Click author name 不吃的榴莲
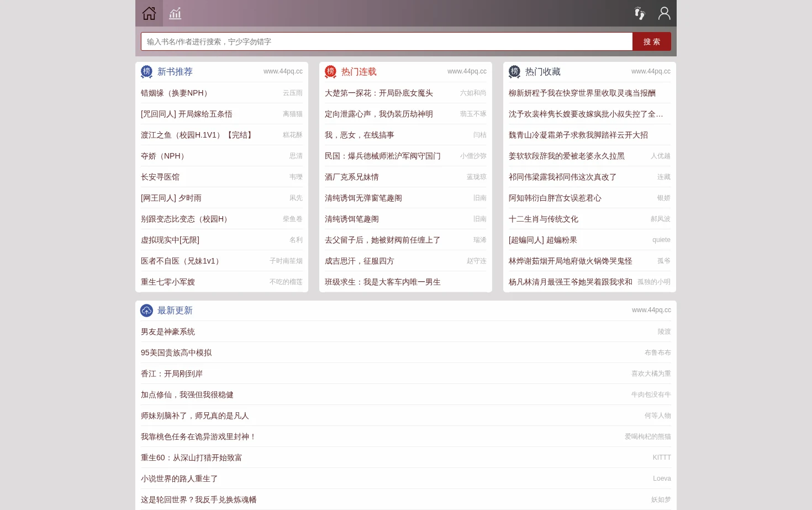812x510 pixels. coord(286,282)
